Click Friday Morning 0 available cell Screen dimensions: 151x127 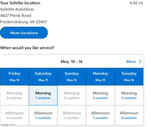coord(15,95)
